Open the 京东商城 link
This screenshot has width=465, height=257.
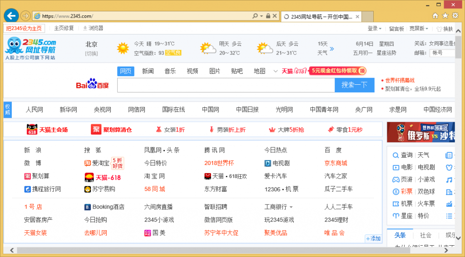[x=336, y=163]
